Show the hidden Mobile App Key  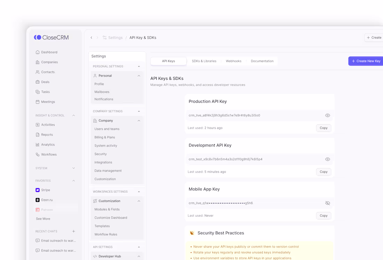coord(327,203)
